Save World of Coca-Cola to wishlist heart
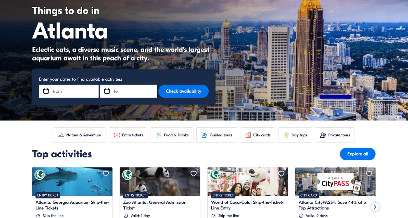Screen dimensions: 408x218 click(x=281, y=174)
